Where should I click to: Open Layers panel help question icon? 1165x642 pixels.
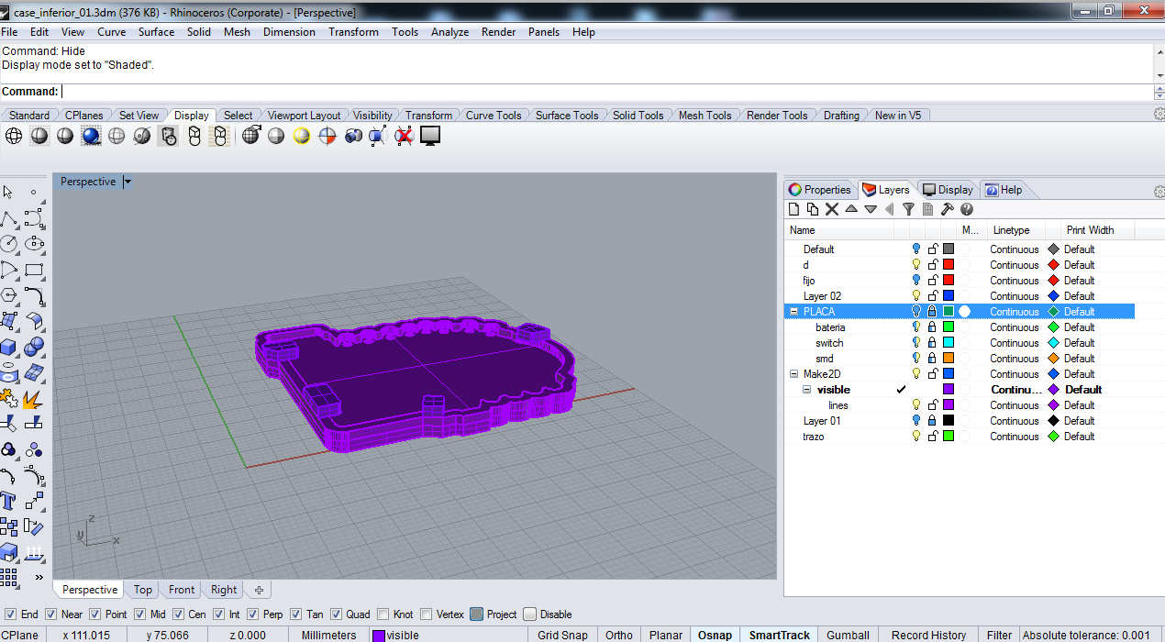click(966, 209)
